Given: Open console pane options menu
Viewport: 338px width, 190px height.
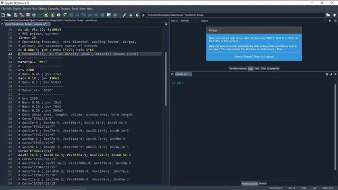Looking at the screenshot, I should (335, 74).
